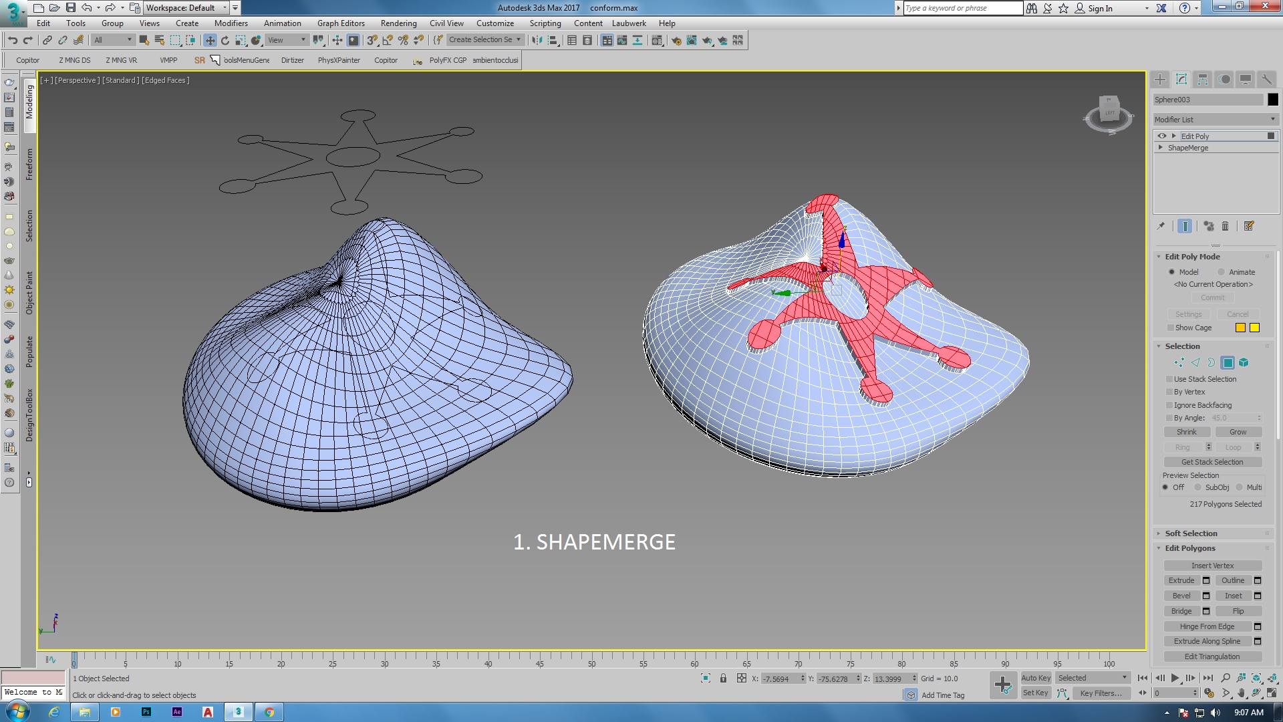The image size is (1283, 722).
Task: Open the Hierarchy command panel tab
Action: 1203,80
